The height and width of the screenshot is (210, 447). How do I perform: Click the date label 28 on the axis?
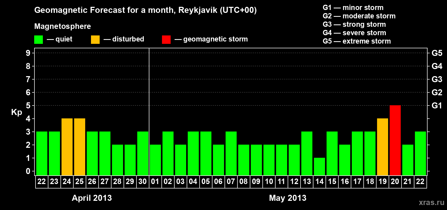117,182
